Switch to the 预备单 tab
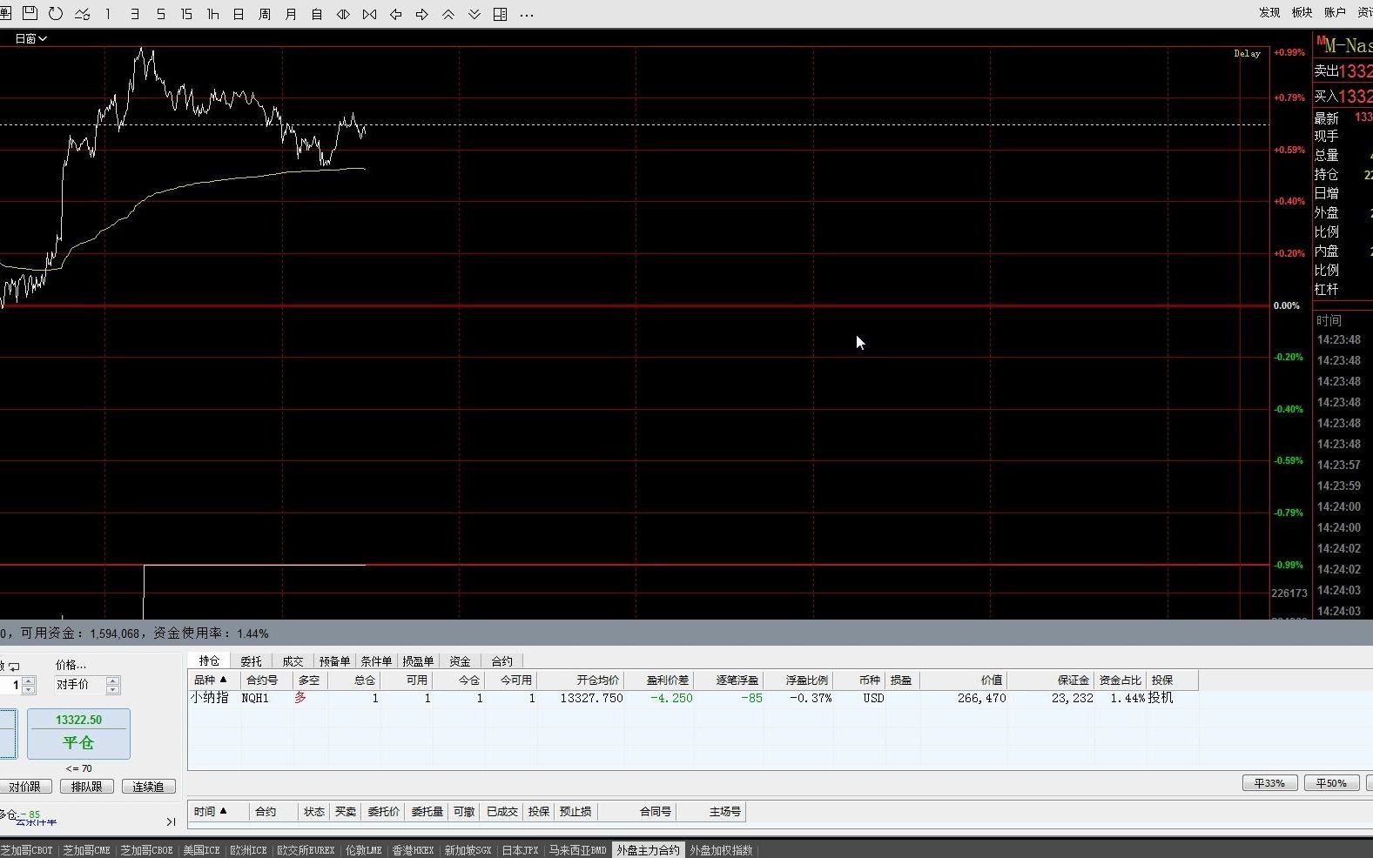 (334, 661)
